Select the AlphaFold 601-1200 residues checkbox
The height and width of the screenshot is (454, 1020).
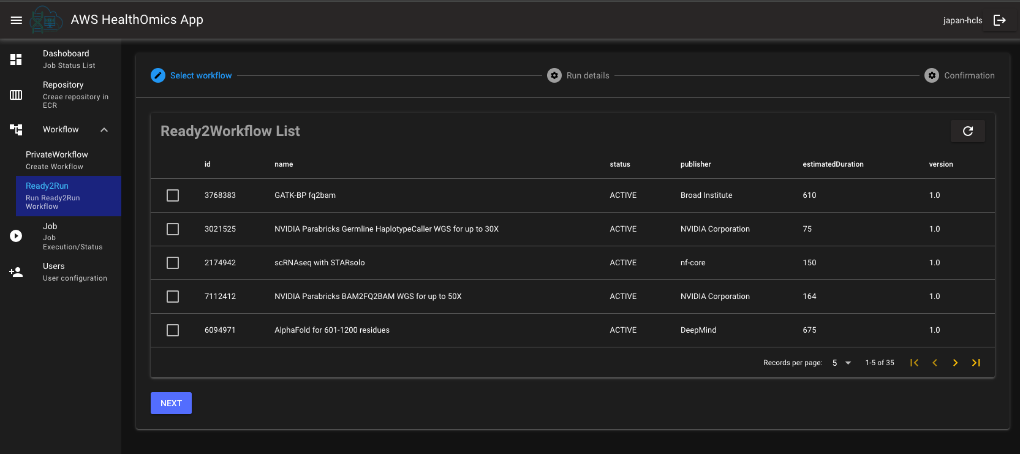pos(173,330)
